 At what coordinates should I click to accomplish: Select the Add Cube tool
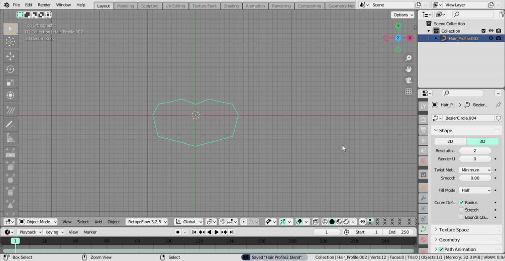coord(11,166)
